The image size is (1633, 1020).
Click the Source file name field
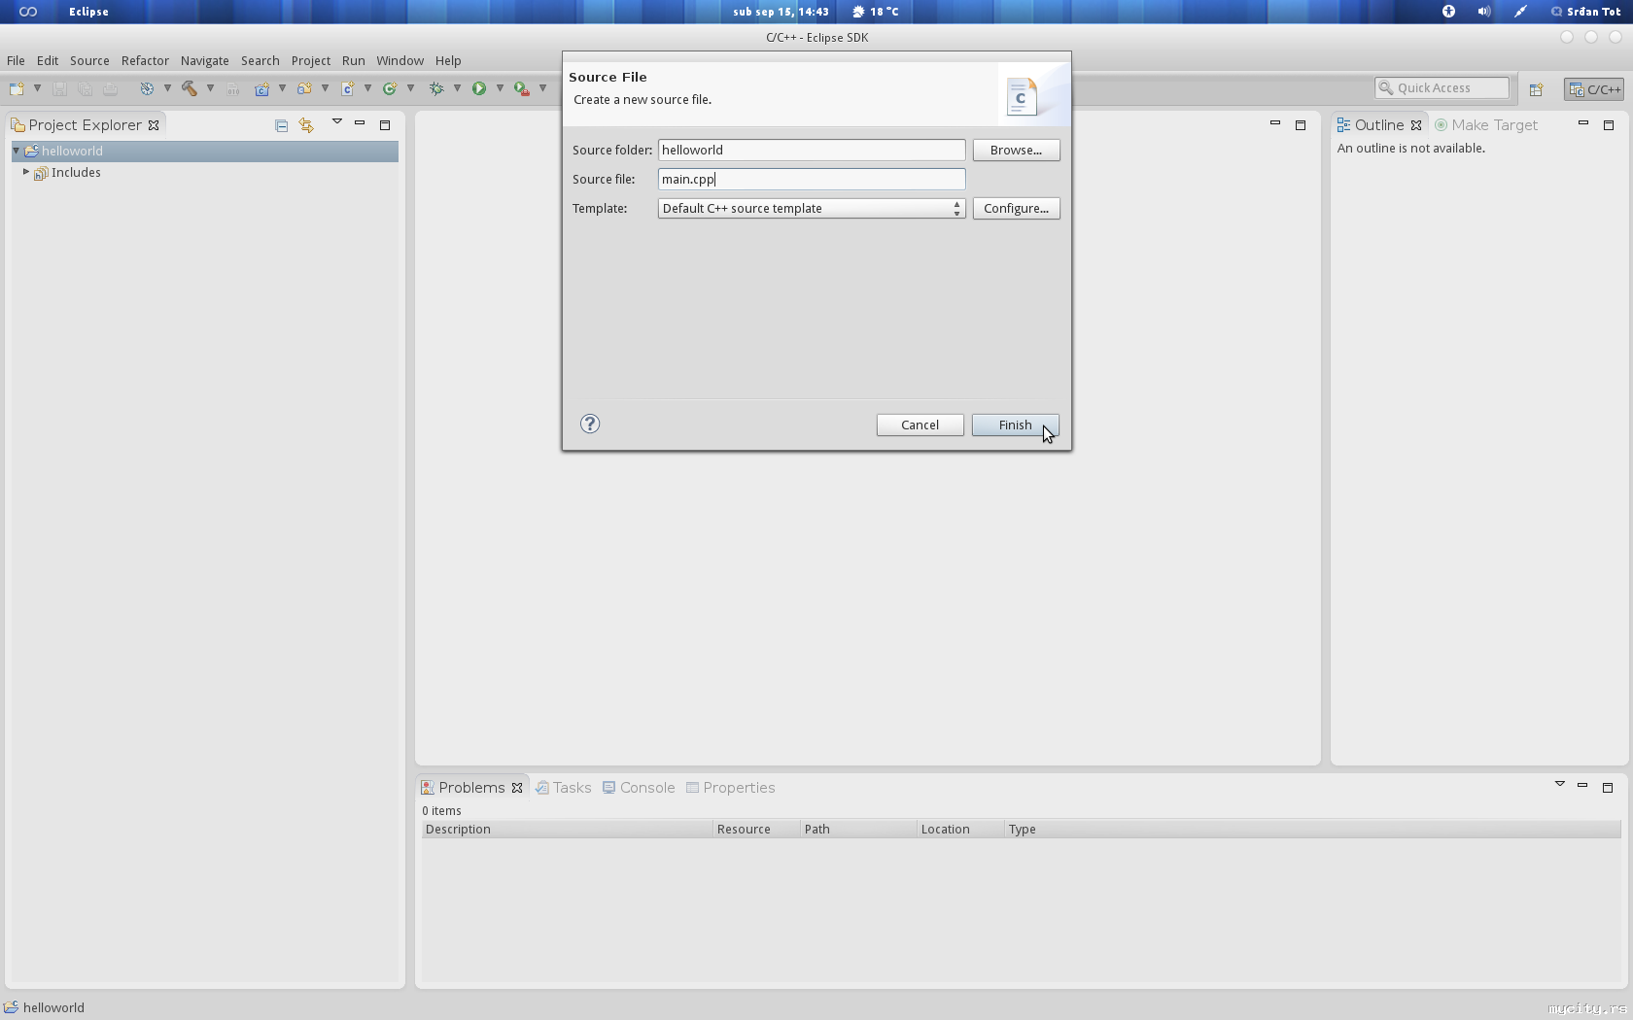point(812,179)
